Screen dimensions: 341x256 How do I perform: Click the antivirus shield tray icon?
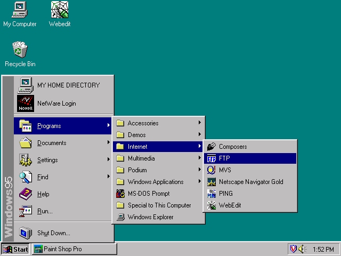(293, 249)
